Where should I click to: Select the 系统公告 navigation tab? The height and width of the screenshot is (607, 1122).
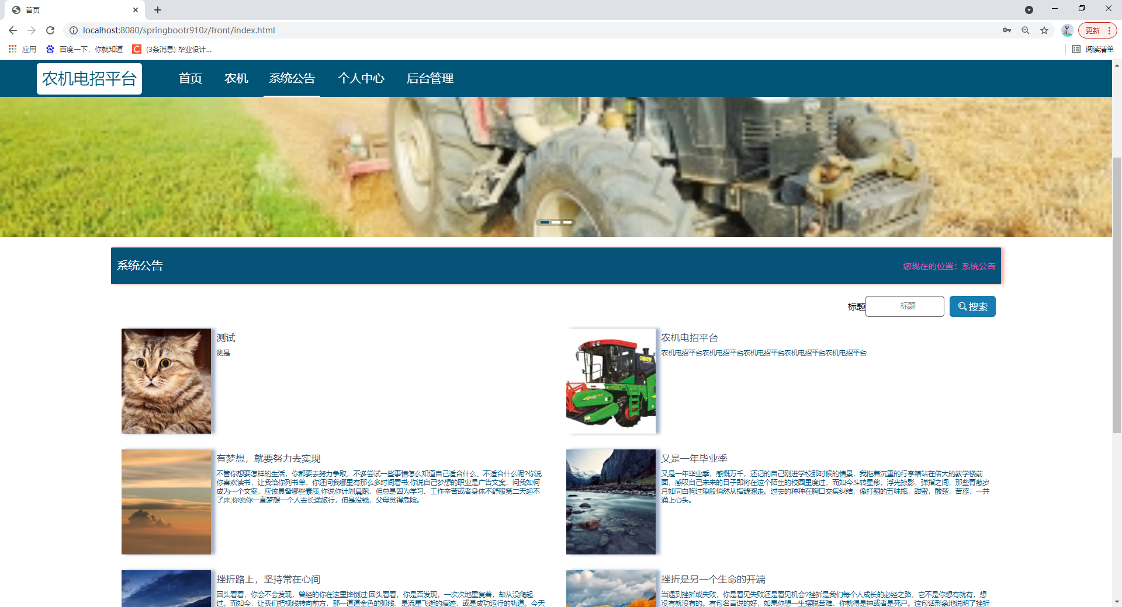[x=292, y=78]
